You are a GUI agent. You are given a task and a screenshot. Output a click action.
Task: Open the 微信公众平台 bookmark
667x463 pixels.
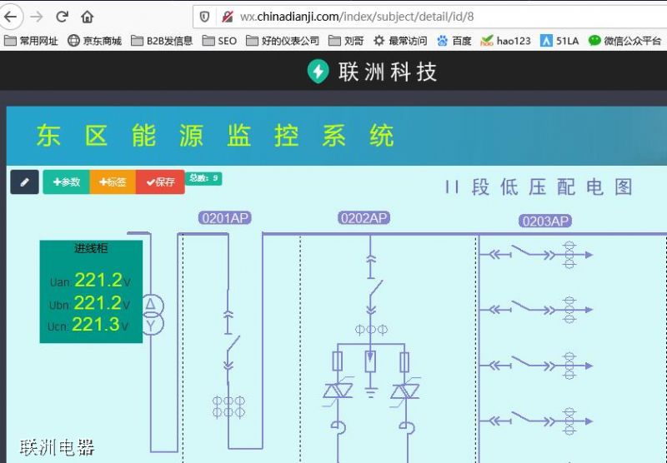click(x=624, y=40)
